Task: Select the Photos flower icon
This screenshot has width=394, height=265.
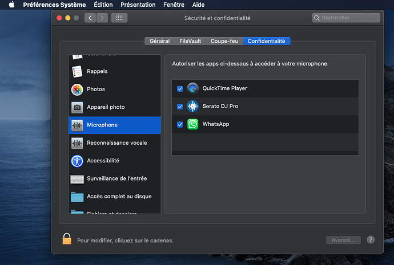Action: (x=77, y=89)
